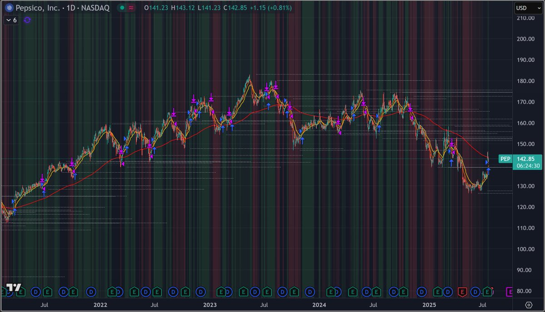Image resolution: width=545 pixels, height=312 pixels.
Task: Click the Pepsico company logo icon
Action: click(x=9, y=8)
